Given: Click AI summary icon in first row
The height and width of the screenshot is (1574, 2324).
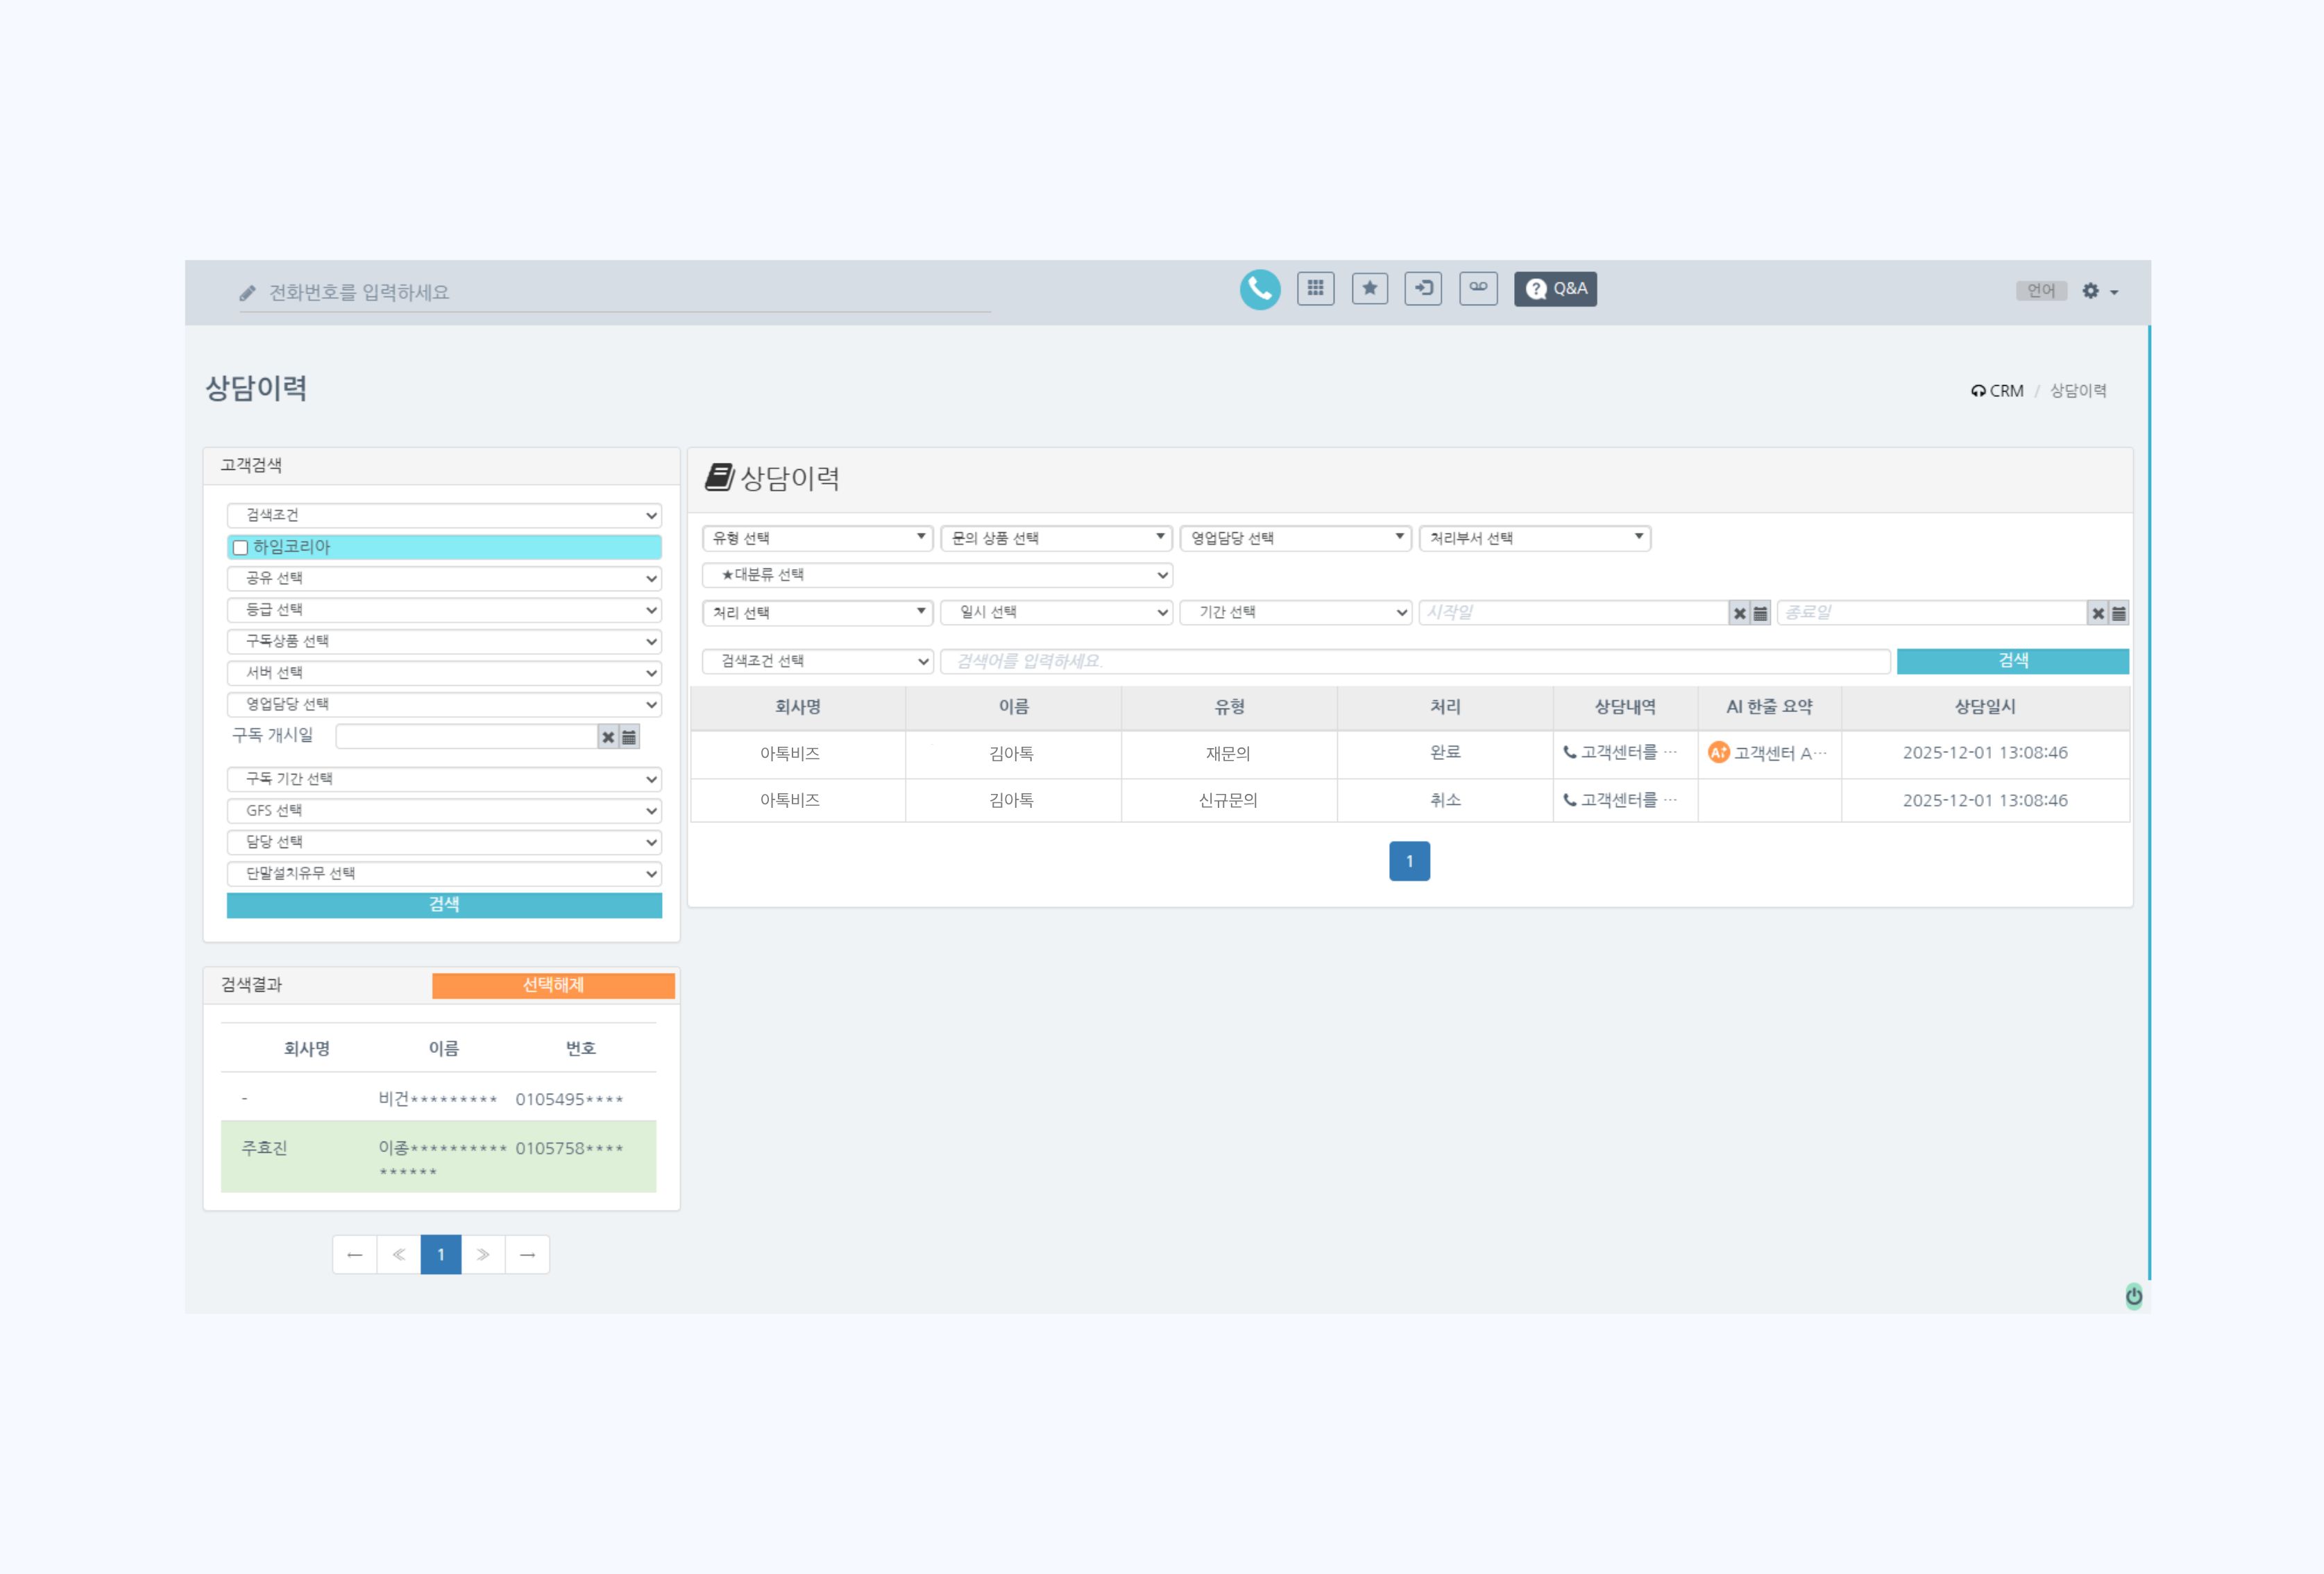Looking at the screenshot, I should 1718,753.
